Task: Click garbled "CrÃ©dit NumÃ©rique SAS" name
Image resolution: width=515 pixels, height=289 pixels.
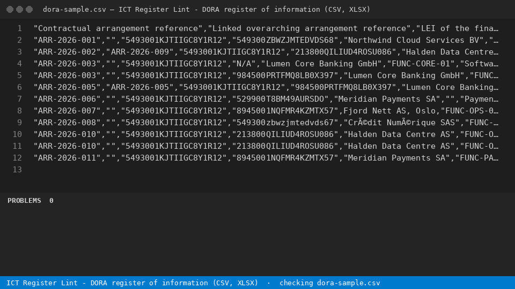Action: [x=401, y=123]
